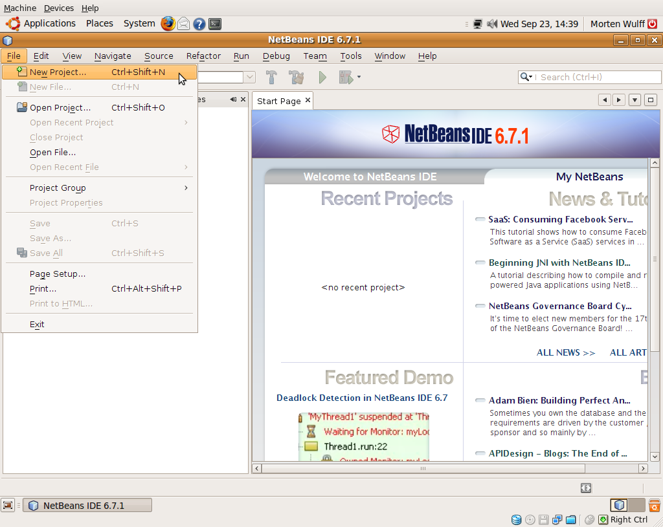
Task: Click the NetBeans status bar notification icon
Action: click(x=585, y=488)
